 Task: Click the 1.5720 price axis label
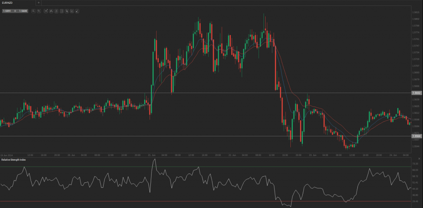coord(416,59)
